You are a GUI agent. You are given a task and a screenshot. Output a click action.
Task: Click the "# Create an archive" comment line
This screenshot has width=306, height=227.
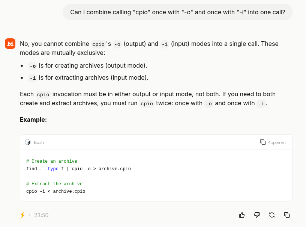click(x=52, y=161)
